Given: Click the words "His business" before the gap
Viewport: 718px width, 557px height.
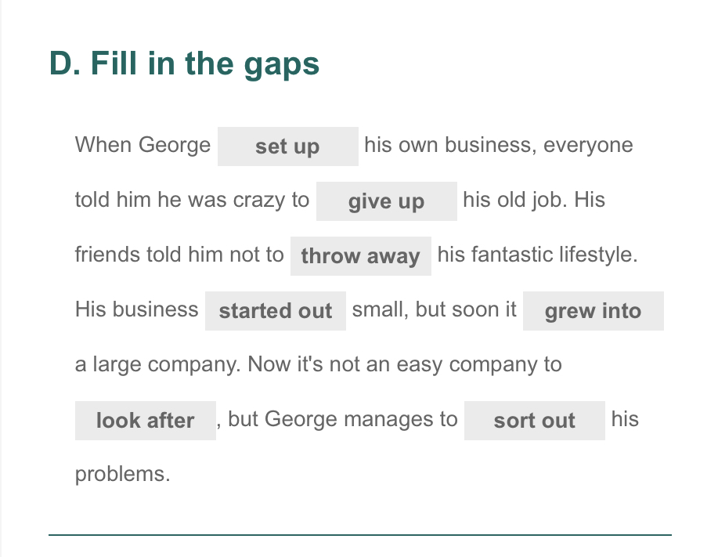Looking at the screenshot, I should [136, 309].
